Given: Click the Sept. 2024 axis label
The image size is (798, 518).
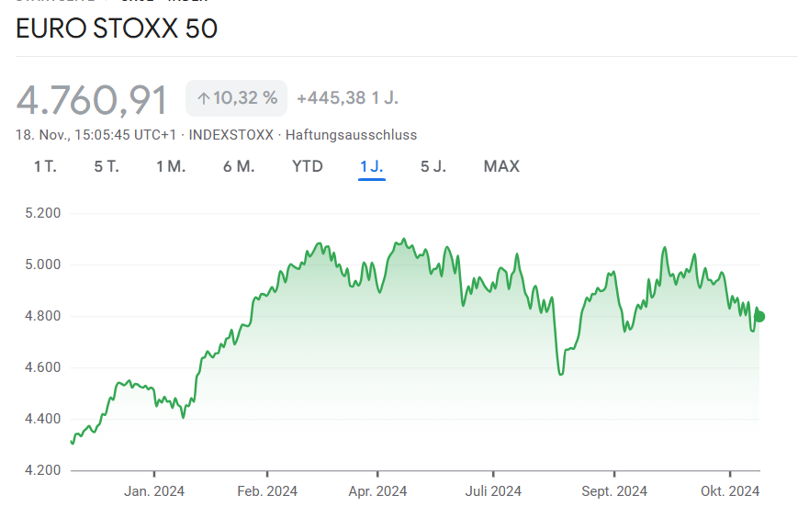Looking at the screenshot, I should (x=614, y=491).
